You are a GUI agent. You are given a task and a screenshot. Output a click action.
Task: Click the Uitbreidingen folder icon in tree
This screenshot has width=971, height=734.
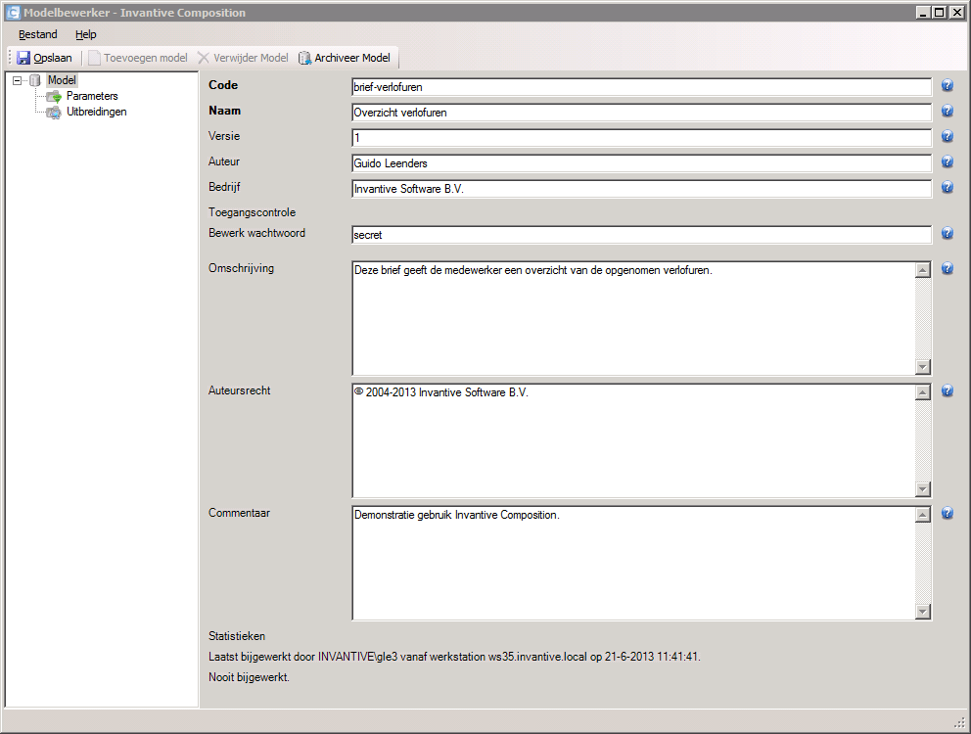[x=55, y=113]
